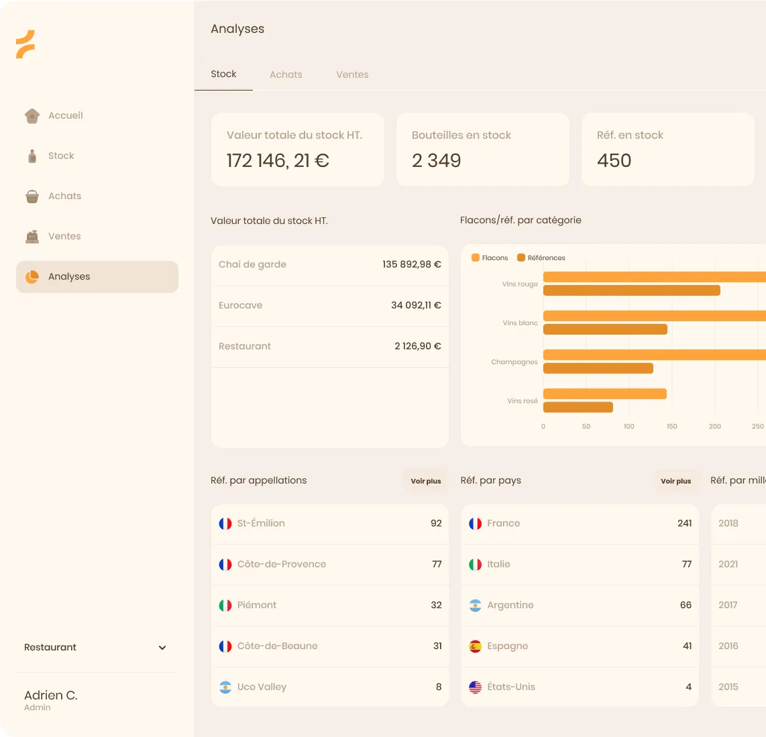Toggle the Flacons legend series

coord(490,258)
